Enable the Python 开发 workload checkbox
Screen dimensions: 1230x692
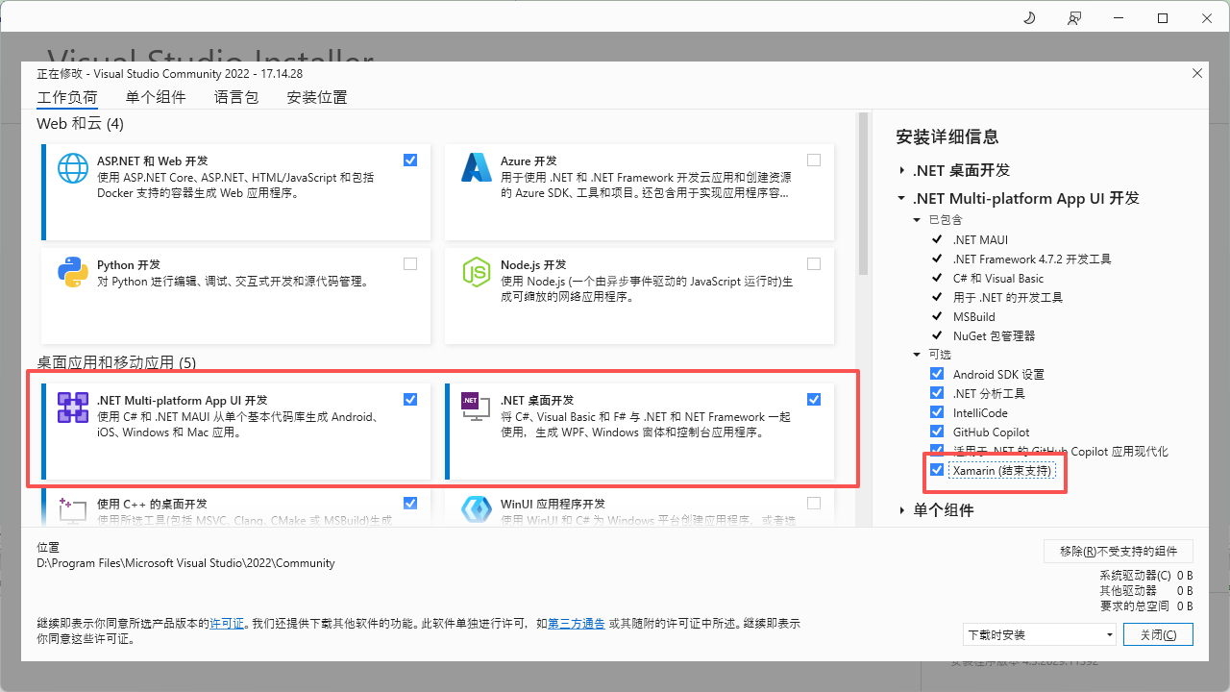410,264
